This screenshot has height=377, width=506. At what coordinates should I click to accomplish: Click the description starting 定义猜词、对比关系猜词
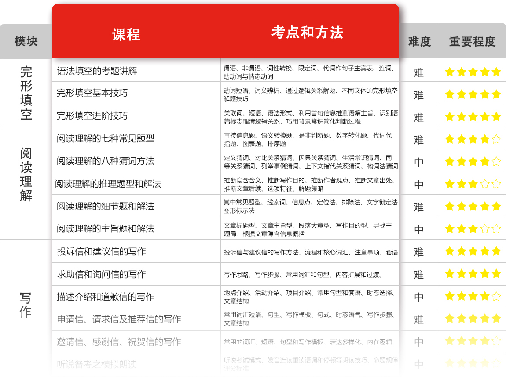point(311,162)
